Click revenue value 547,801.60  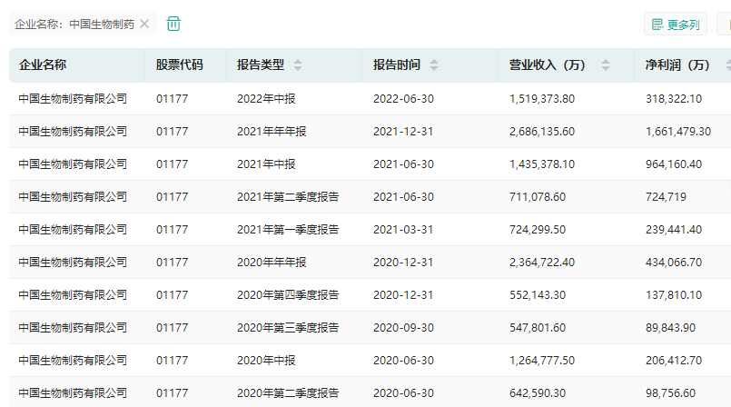[x=537, y=327]
